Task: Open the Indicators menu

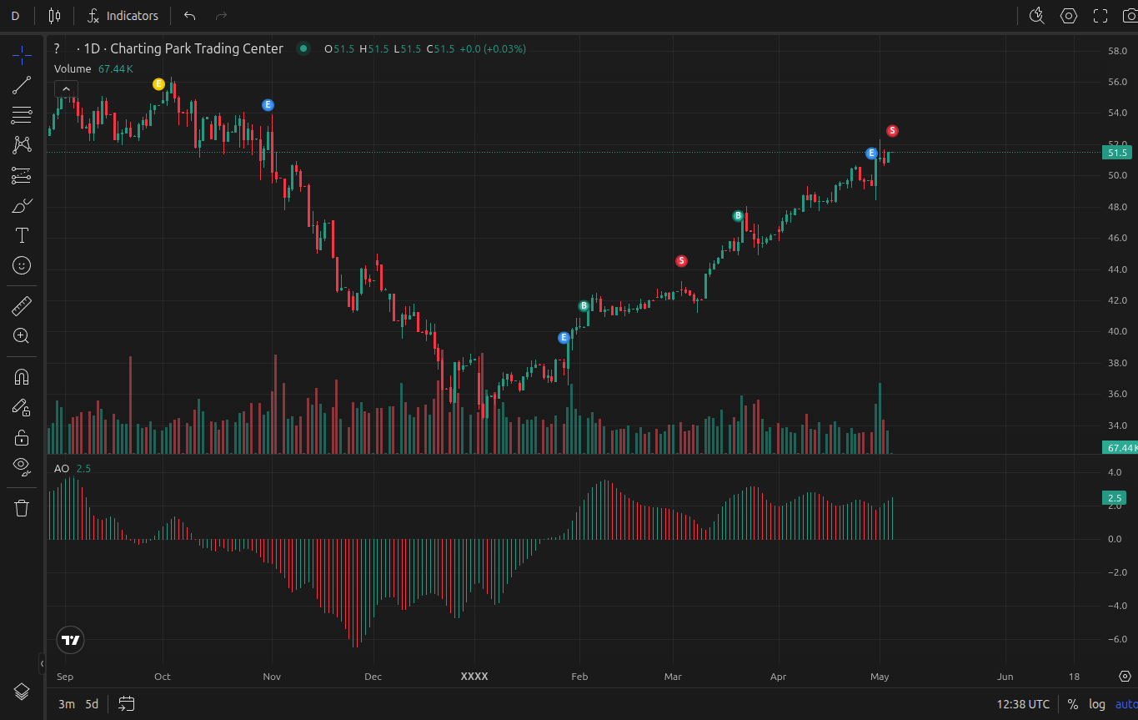Action: pyautogui.click(x=123, y=16)
